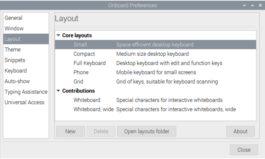The height and width of the screenshot is (159, 265).
Task: Switch to Typing Assistance page
Action: point(26,92)
